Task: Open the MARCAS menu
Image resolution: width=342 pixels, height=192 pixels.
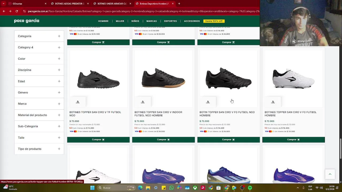Action: (x=151, y=21)
